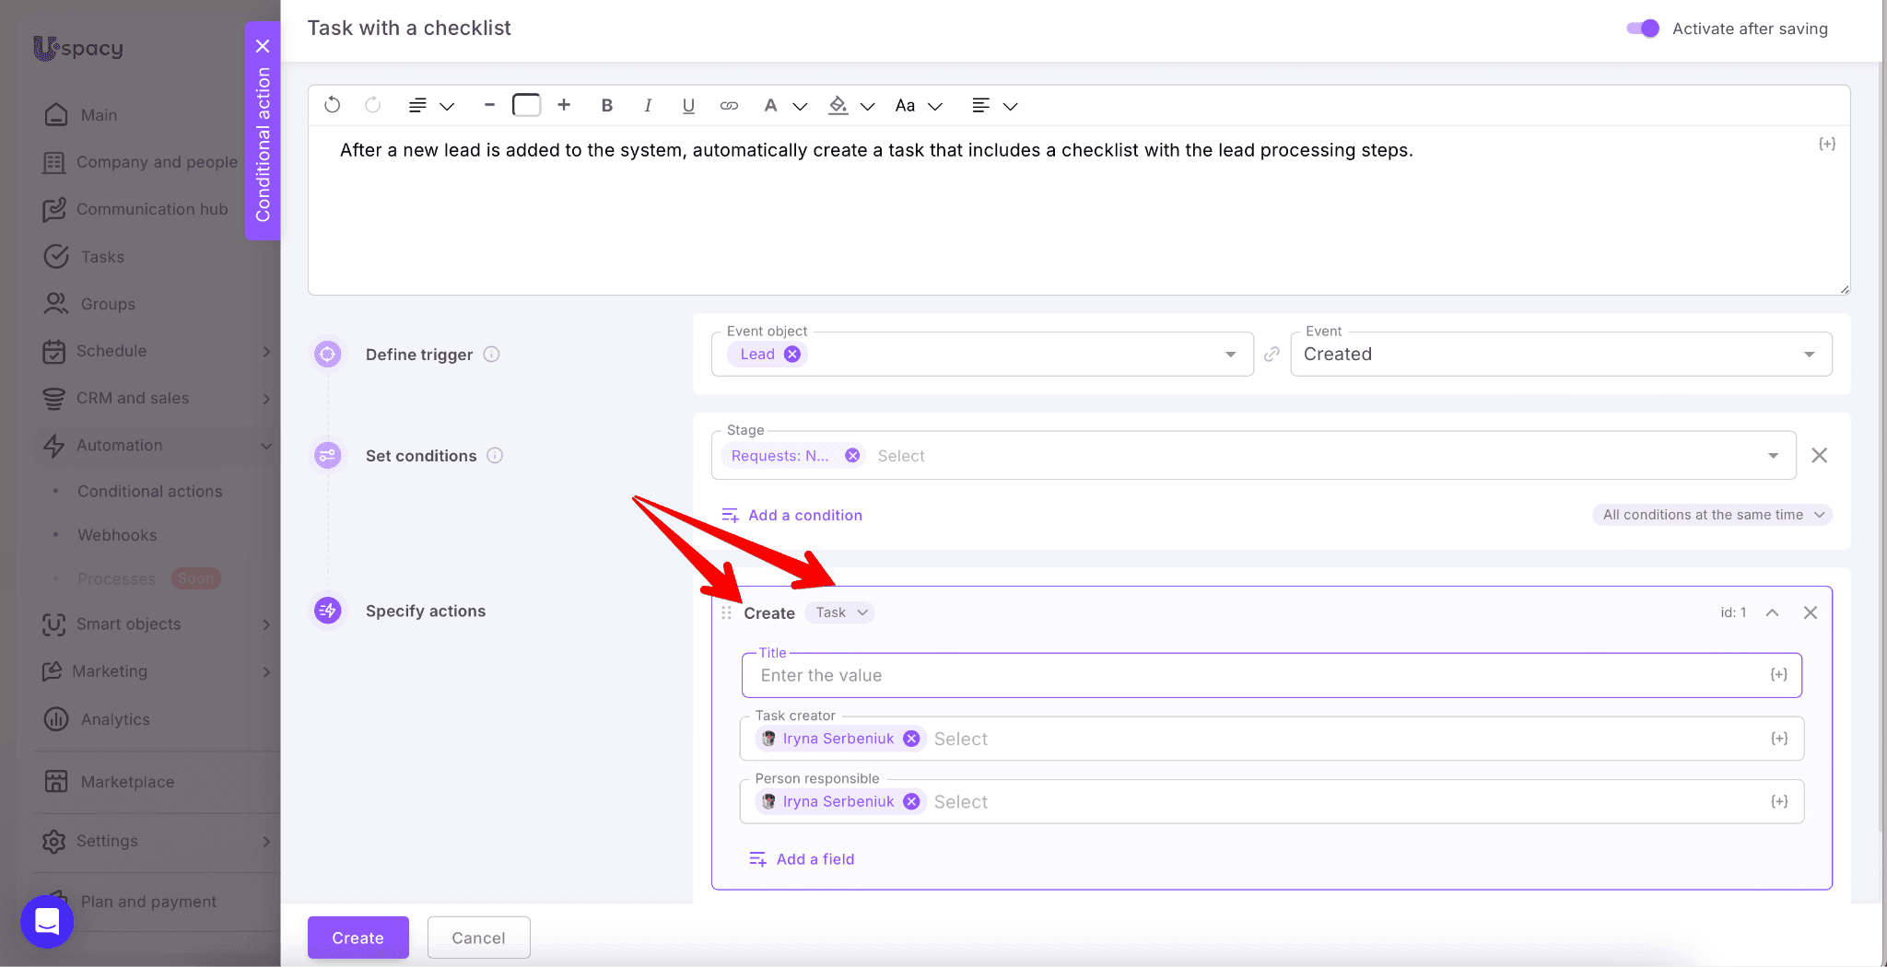Image resolution: width=1887 pixels, height=967 pixels.
Task: Open the Event dropdown showing Created
Action: (x=1560, y=355)
